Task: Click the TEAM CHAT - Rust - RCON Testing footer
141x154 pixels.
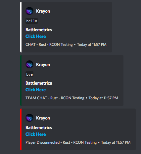Action: coord(55,98)
